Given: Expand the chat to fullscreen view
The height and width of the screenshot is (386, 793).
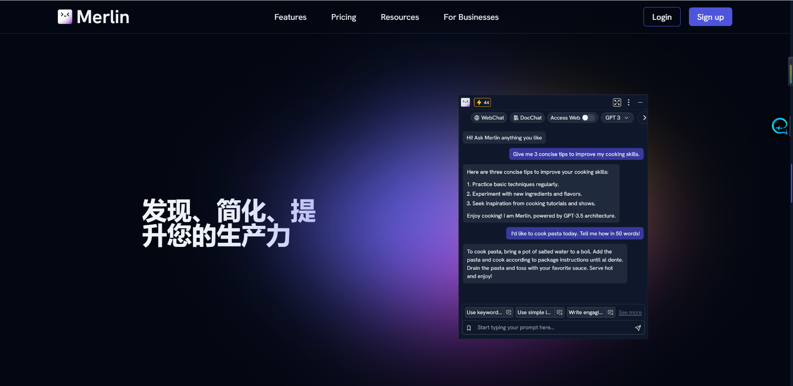Looking at the screenshot, I should 617,102.
